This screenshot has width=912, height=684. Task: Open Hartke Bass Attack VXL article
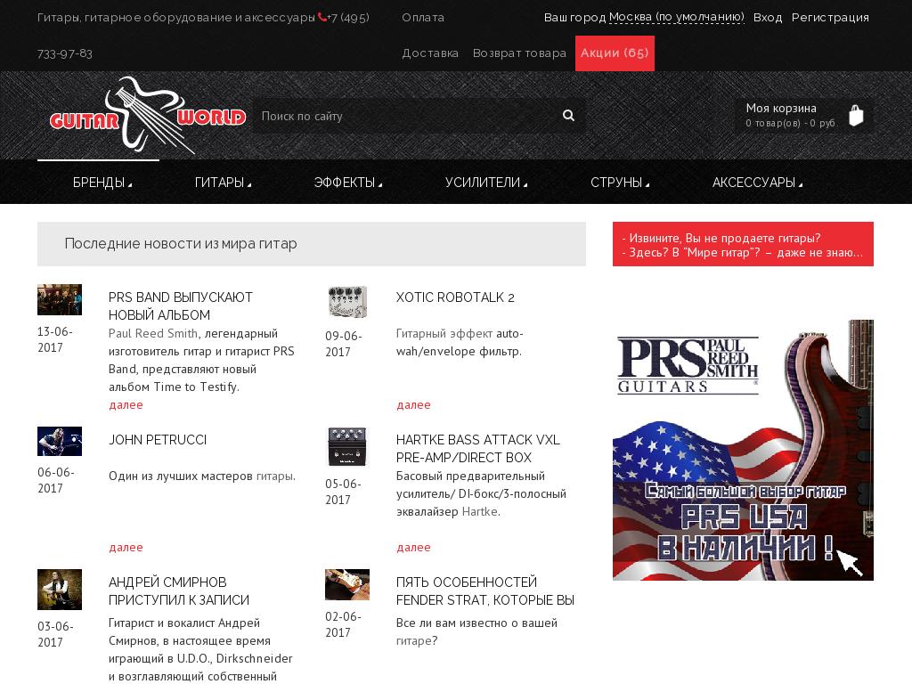pyautogui.click(x=477, y=449)
